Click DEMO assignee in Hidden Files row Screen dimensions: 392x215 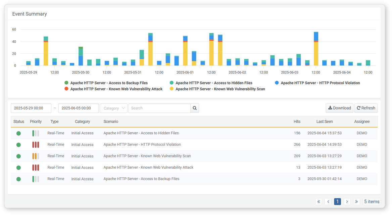362,133
